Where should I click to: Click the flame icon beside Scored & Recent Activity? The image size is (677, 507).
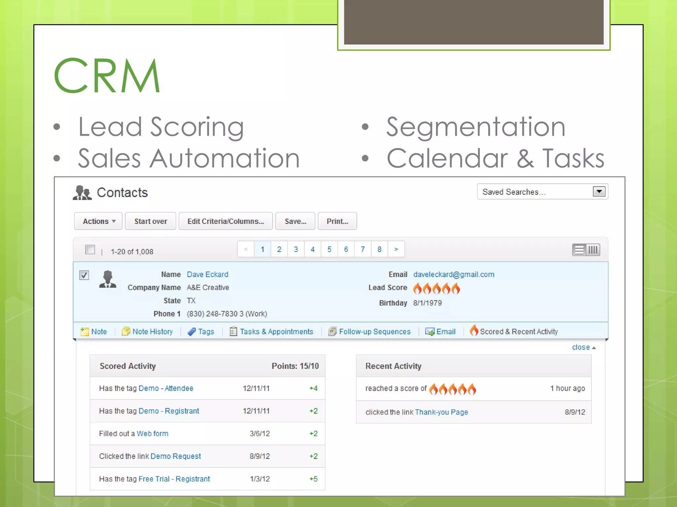[474, 330]
